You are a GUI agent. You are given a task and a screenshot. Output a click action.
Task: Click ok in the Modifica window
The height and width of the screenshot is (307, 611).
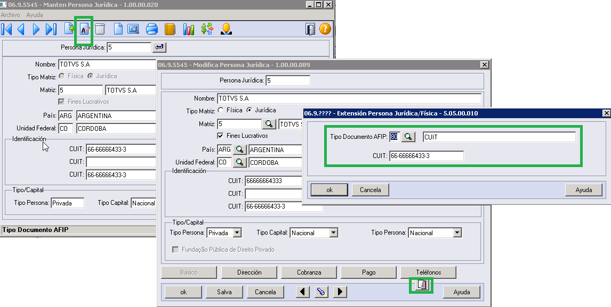tap(183, 292)
